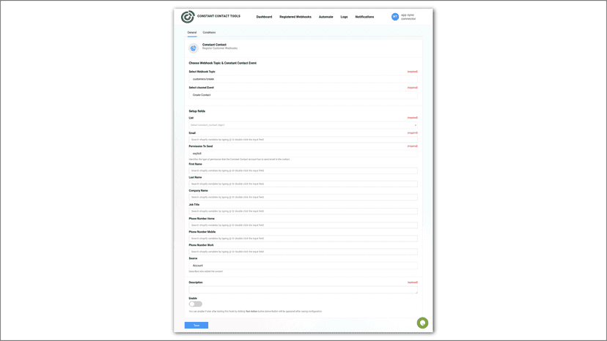Click the Constant Contact webhook badge icon

click(194, 48)
